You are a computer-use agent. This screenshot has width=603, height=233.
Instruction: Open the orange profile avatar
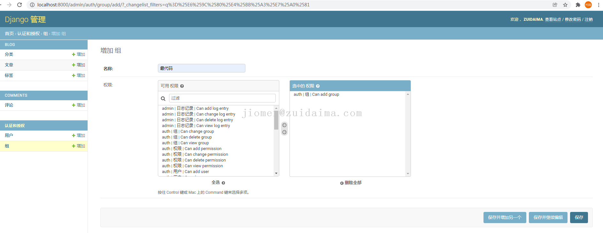(x=588, y=5)
